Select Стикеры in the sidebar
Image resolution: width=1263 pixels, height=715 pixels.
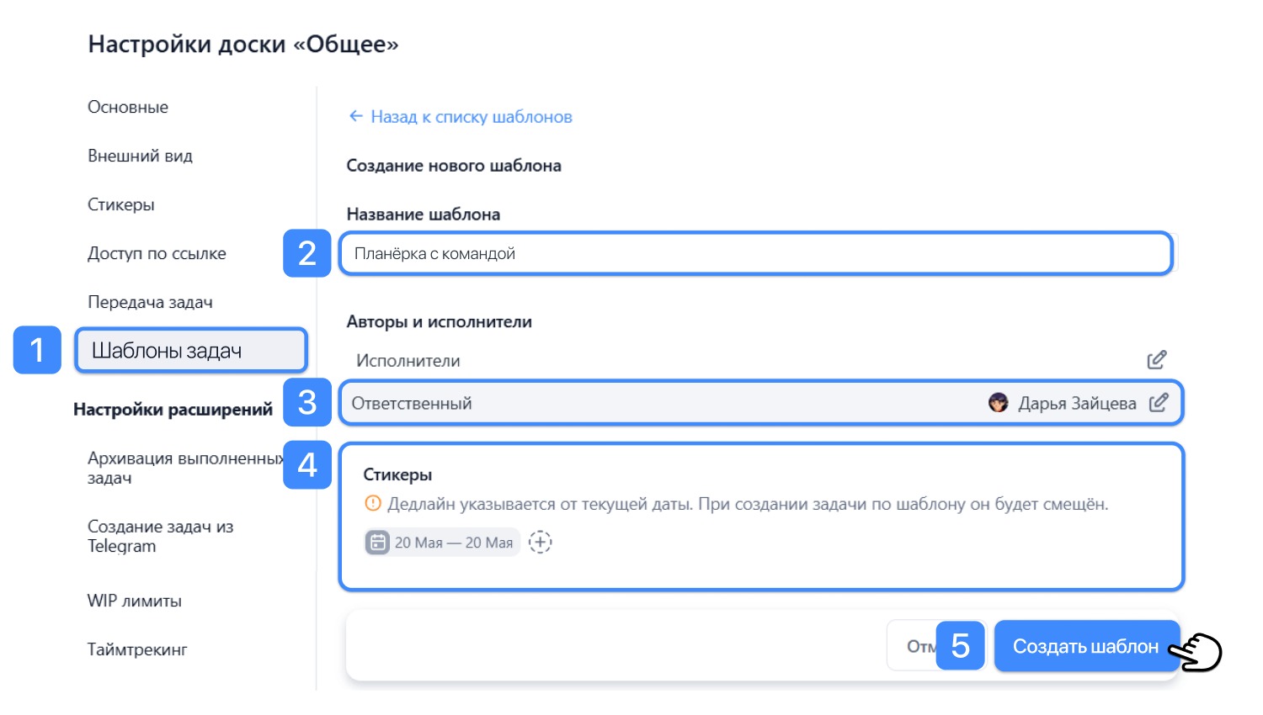[x=121, y=204]
